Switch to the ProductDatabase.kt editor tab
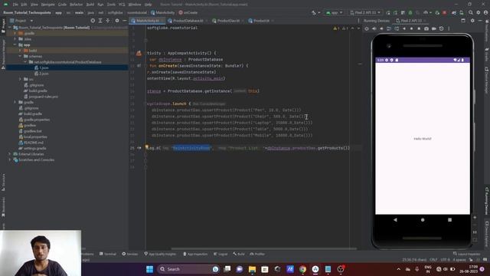 pyautogui.click(x=188, y=21)
